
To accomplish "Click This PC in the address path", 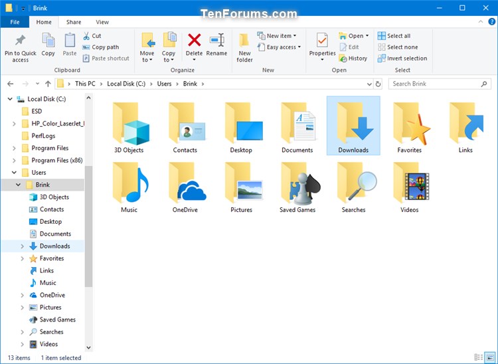I will click(x=85, y=84).
